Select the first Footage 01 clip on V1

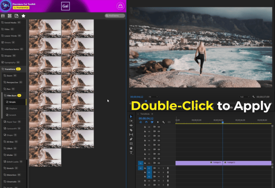pyautogui.click(x=199, y=163)
